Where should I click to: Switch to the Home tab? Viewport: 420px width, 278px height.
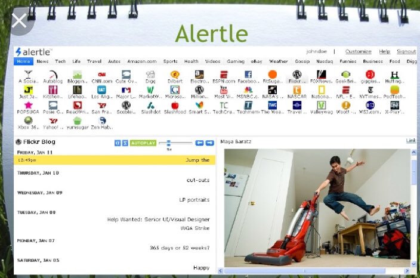(24, 61)
